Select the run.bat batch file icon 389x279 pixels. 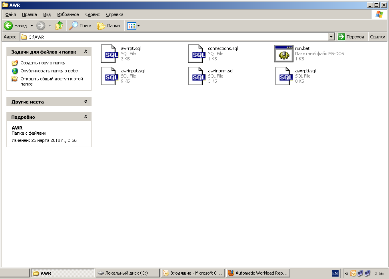(x=284, y=54)
